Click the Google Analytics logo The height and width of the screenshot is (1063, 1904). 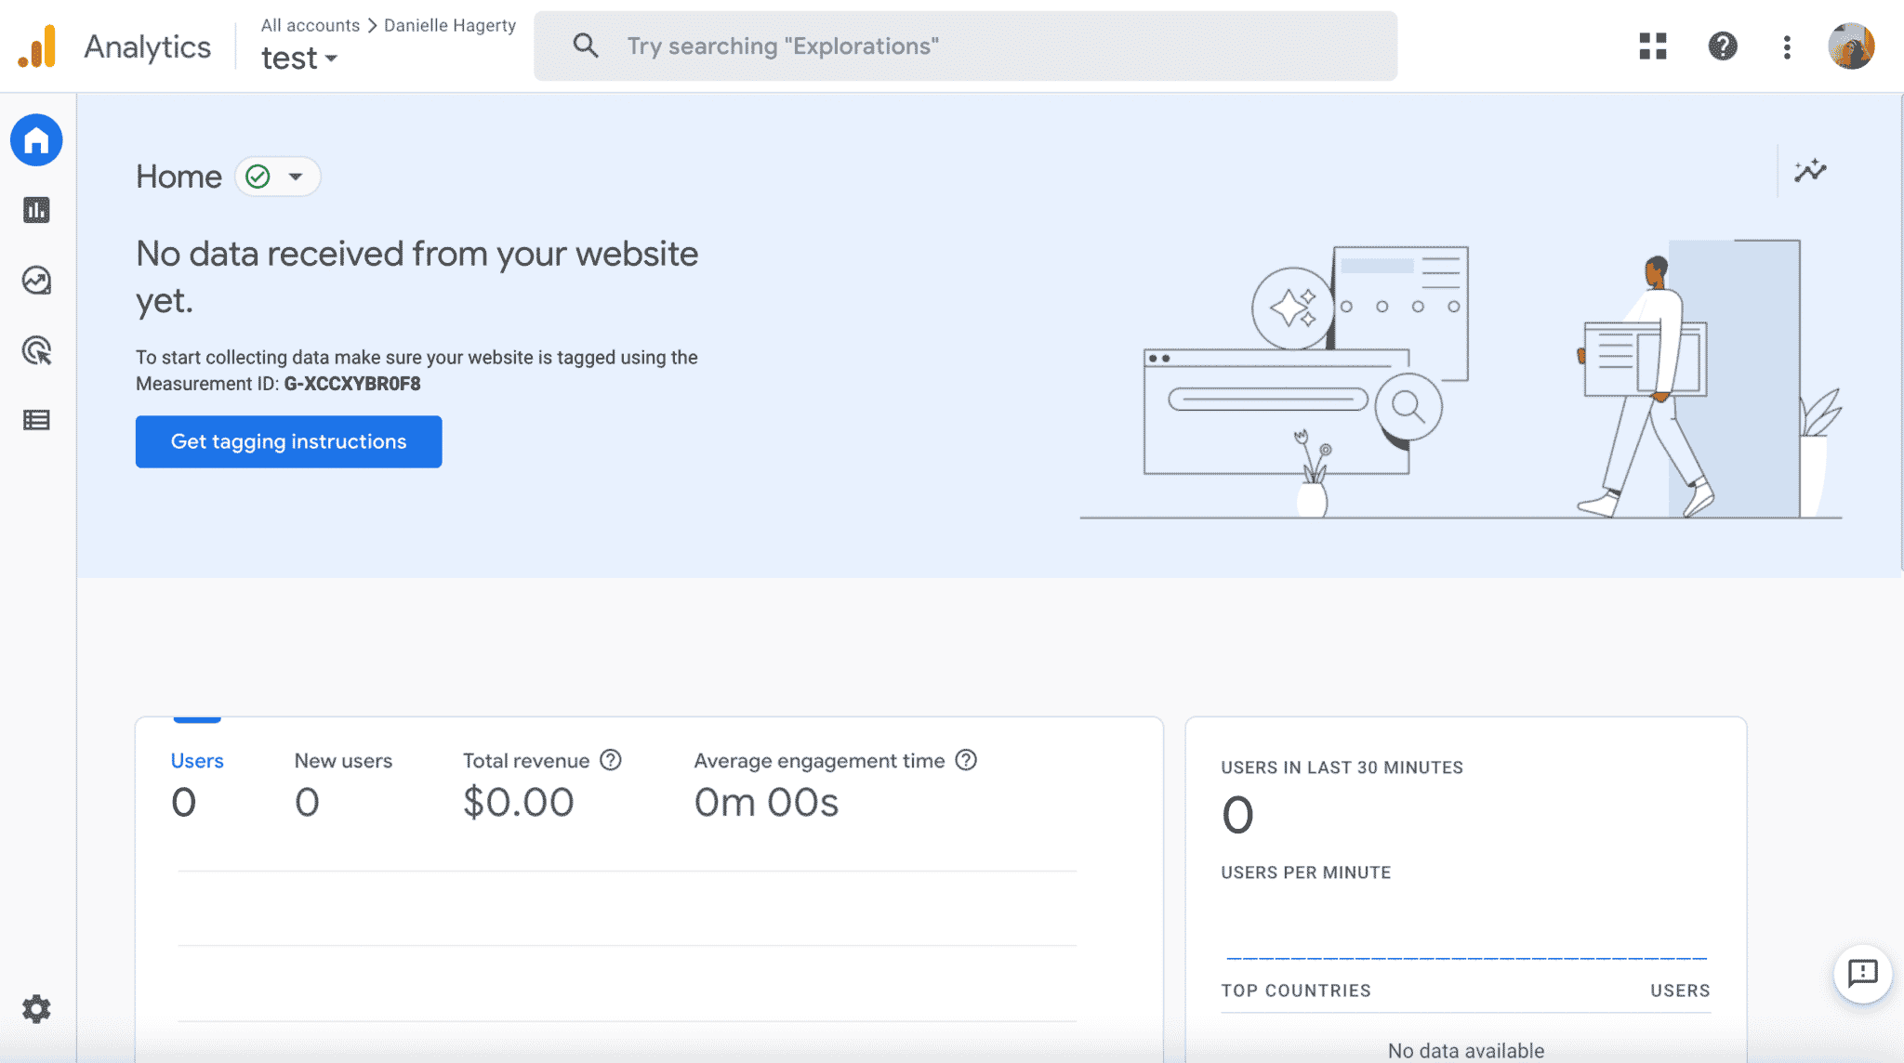click(37, 46)
